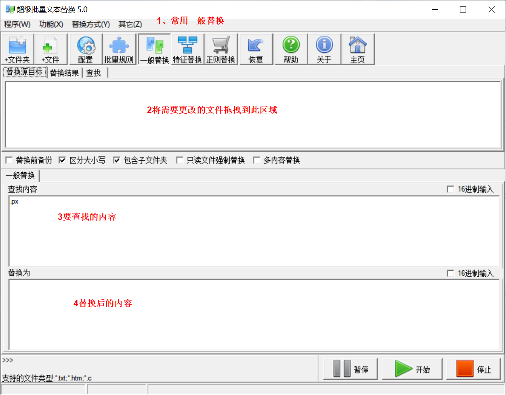Click the file list drop area

click(x=253, y=115)
